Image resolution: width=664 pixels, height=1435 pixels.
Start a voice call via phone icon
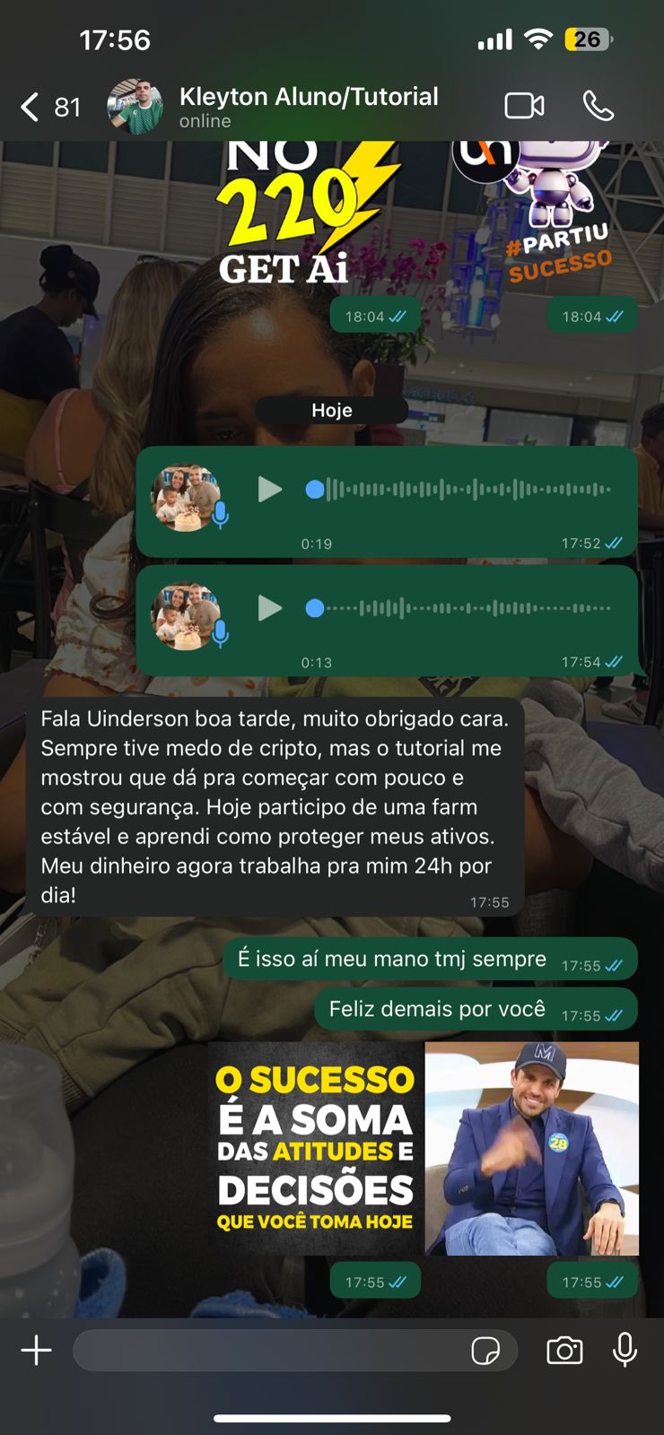[598, 106]
